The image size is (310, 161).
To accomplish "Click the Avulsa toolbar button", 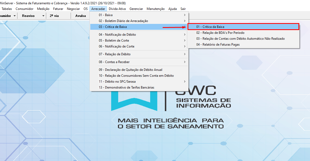I will click(x=80, y=16).
